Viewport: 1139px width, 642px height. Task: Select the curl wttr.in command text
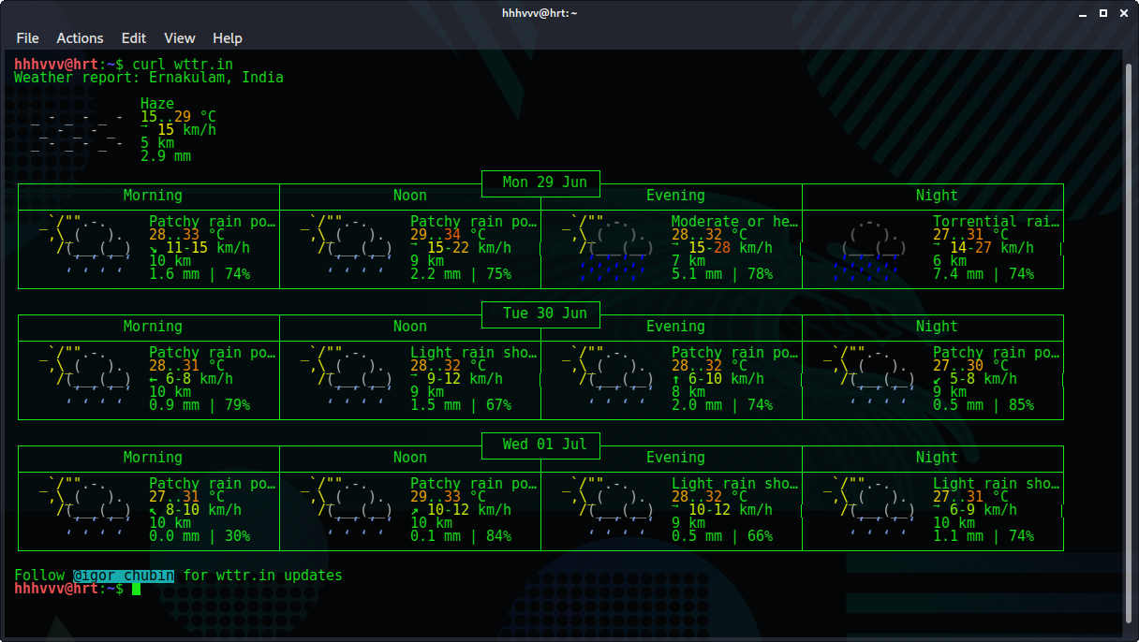(x=182, y=65)
